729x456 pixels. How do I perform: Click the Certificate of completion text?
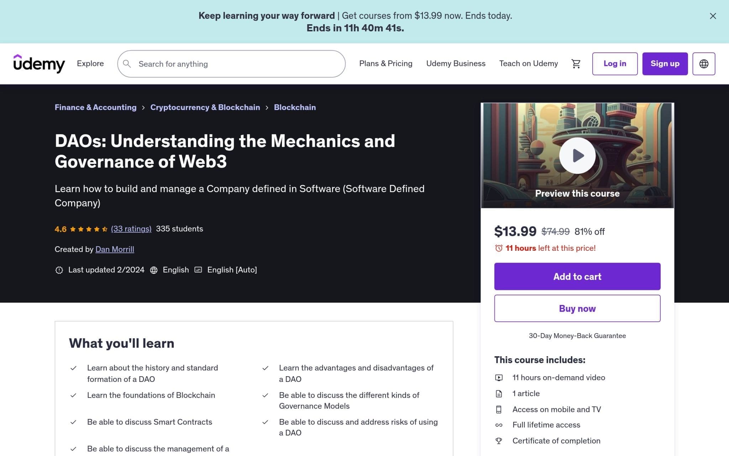pyautogui.click(x=556, y=441)
